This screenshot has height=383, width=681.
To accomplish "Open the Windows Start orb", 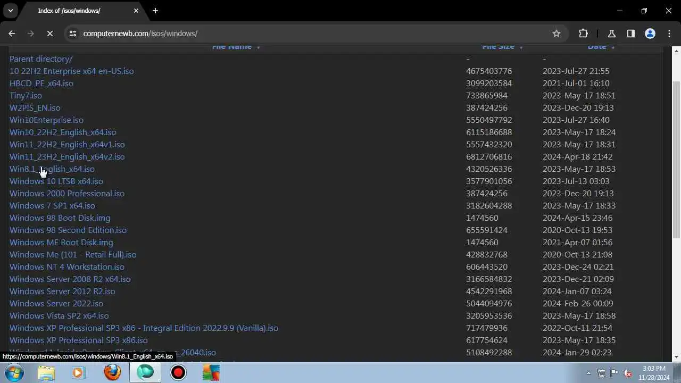I will tap(14, 373).
